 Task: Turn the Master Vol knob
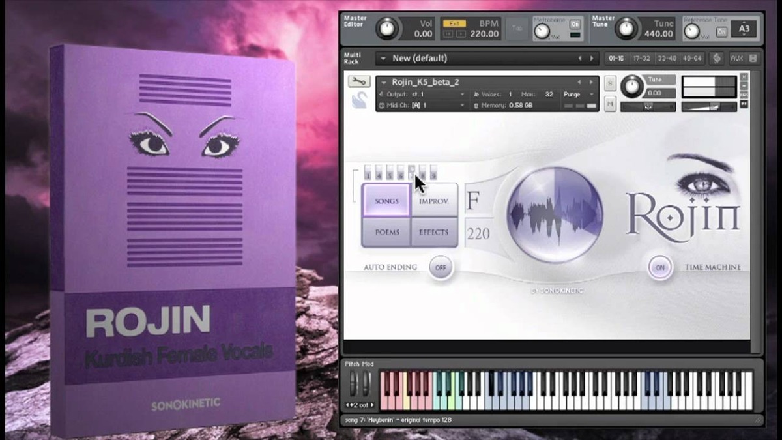[387, 28]
